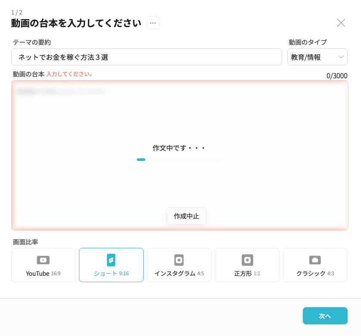The width and height of the screenshot is (361, 336).
Task: Click the classic TV icon
Action: click(x=315, y=260)
